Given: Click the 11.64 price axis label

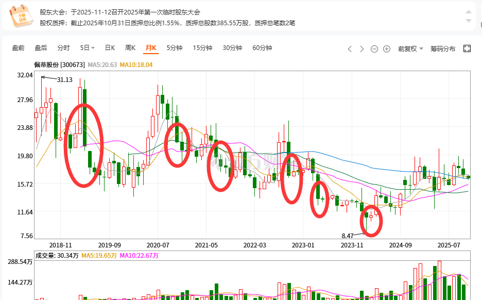Looking at the screenshot, I should click(x=25, y=212).
